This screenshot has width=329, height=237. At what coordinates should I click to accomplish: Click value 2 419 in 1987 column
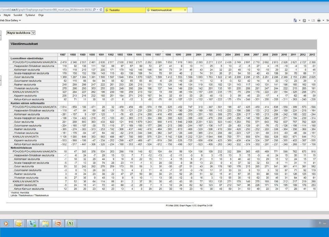(x=63, y=62)
